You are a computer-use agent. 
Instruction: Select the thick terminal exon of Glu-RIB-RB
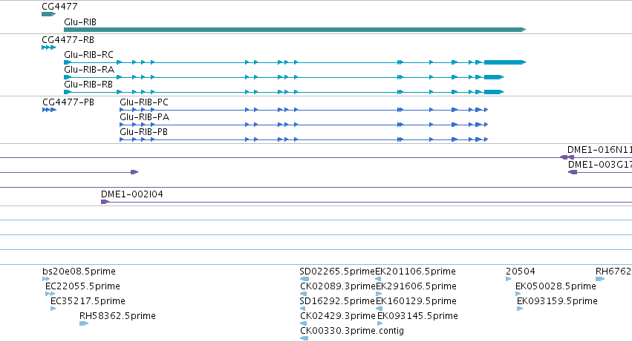click(494, 92)
